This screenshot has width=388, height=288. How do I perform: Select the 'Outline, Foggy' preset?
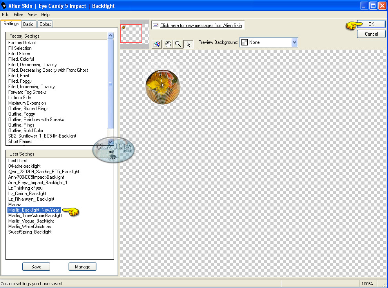pyautogui.click(x=22, y=114)
